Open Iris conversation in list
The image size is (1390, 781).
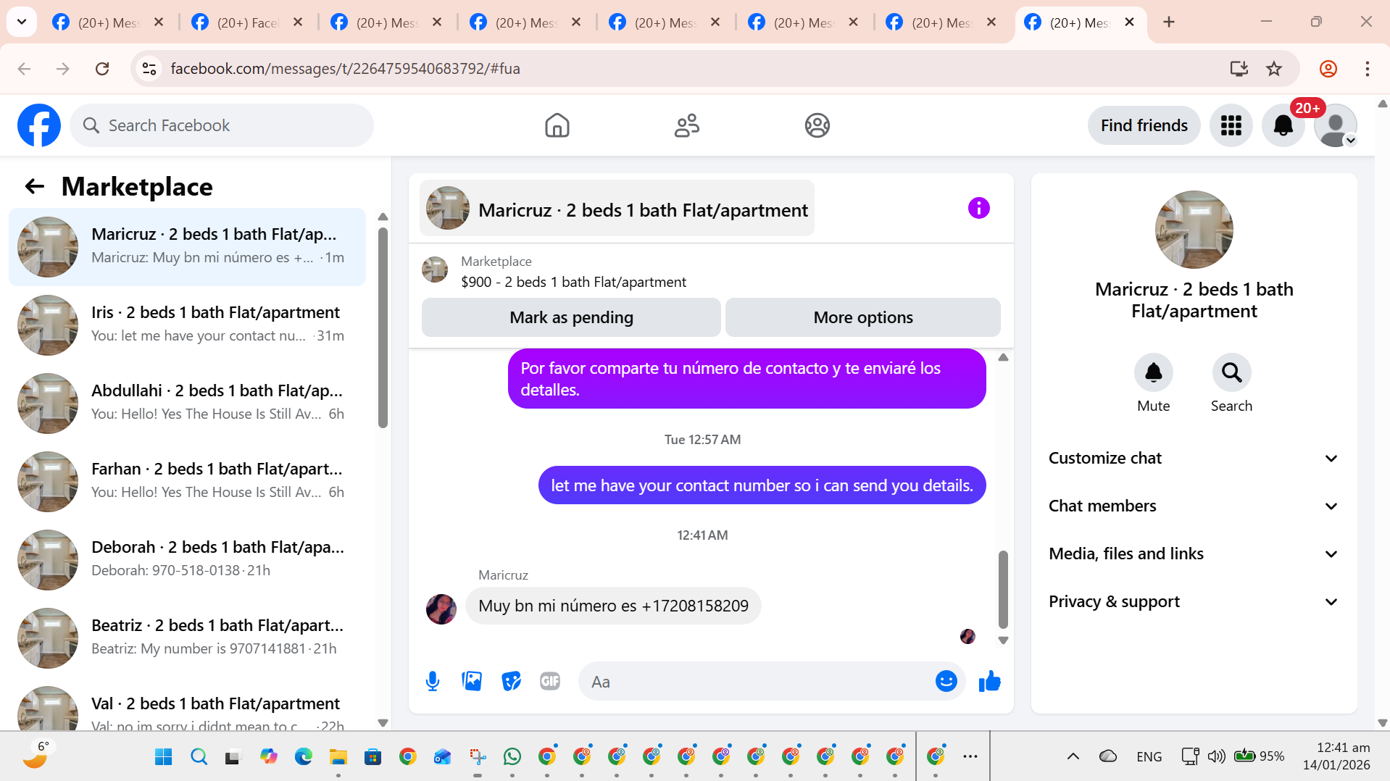point(188,324)
